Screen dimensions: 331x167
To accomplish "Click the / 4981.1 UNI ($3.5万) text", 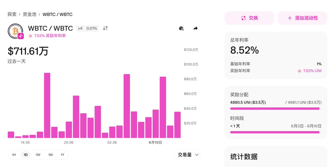I will [x=303, y=102].
